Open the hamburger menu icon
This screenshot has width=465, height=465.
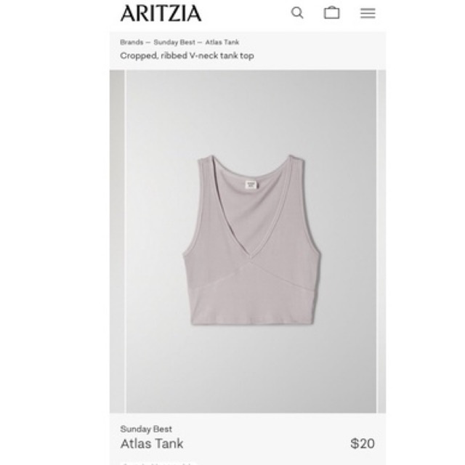[368, 13]
